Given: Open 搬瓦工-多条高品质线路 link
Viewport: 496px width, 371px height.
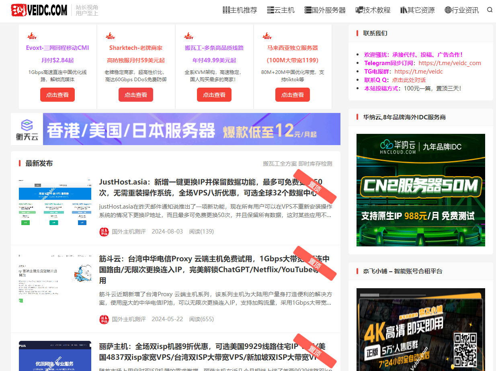Looking at the screenshot, I should pos(214,48).
